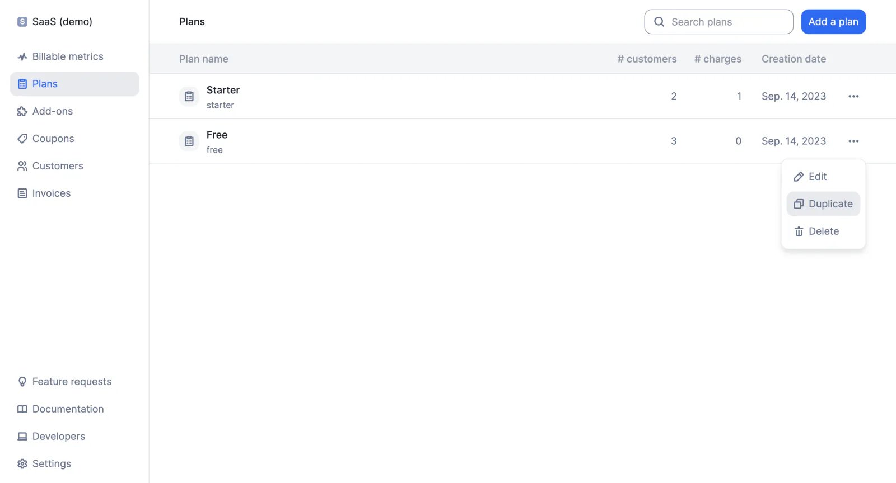Click the Plan name column header

(x=204, y=59)
